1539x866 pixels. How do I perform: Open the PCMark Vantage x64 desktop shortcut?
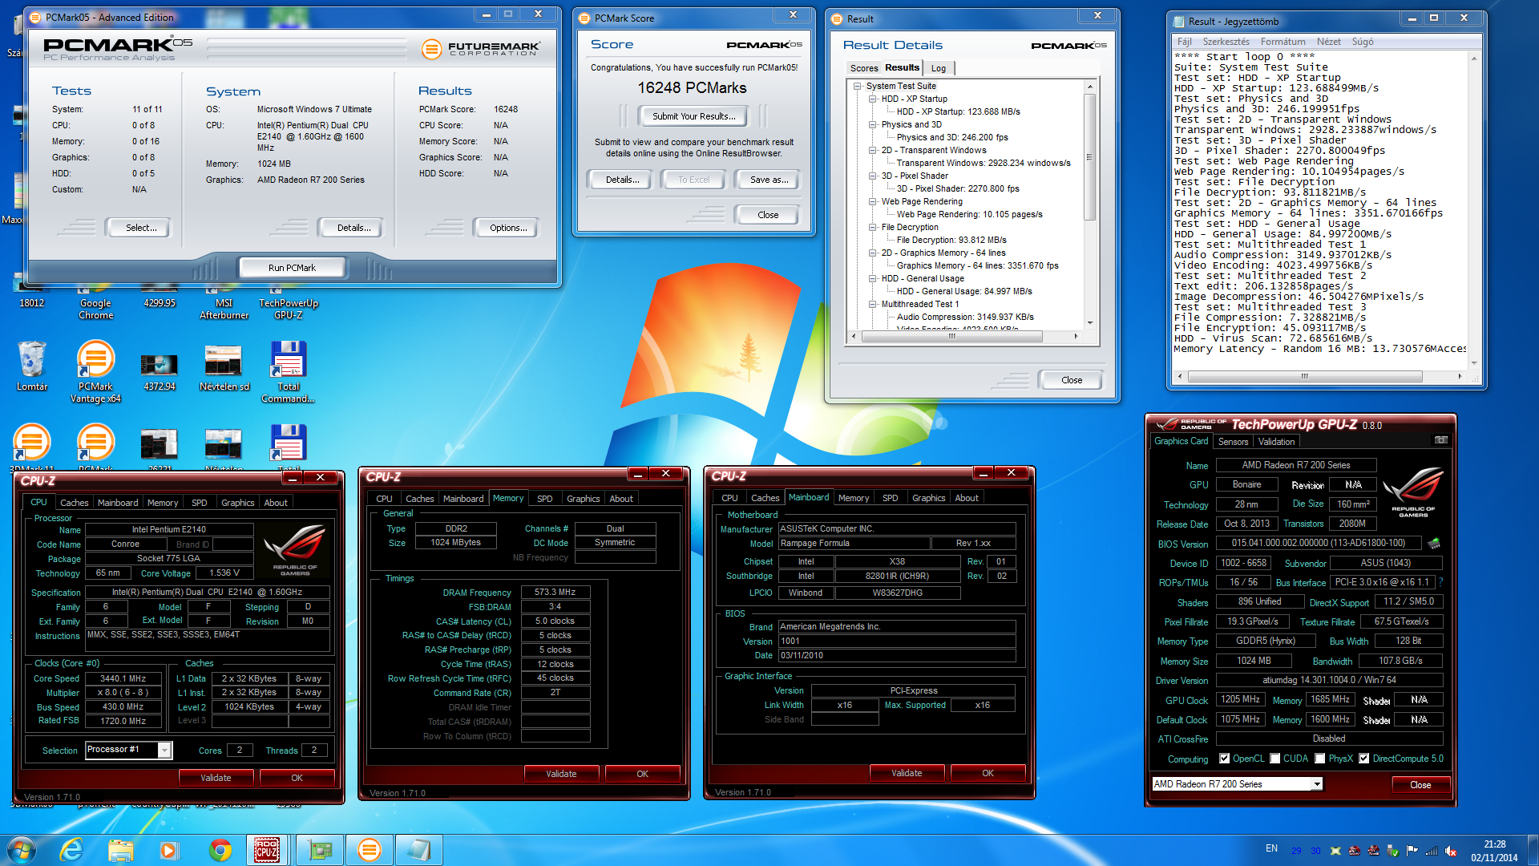point(95,371)
